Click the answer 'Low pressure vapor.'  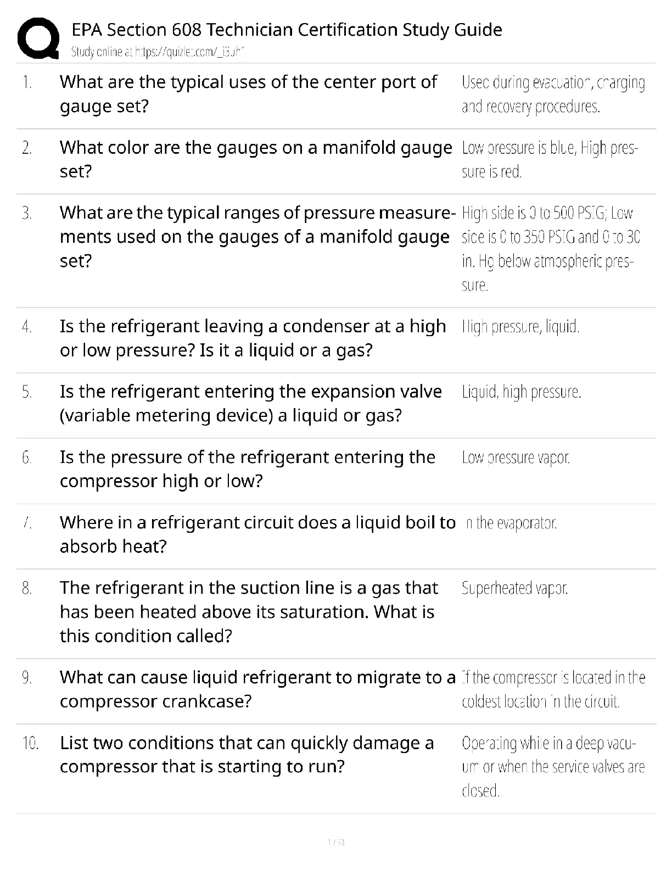point(516,457)
